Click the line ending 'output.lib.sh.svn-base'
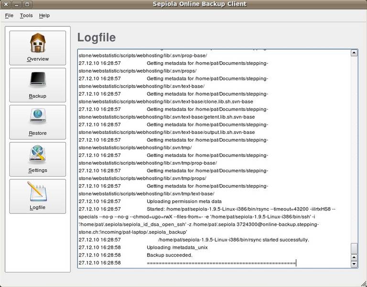This screenshot has height=287, width=367. click(167, 132)
